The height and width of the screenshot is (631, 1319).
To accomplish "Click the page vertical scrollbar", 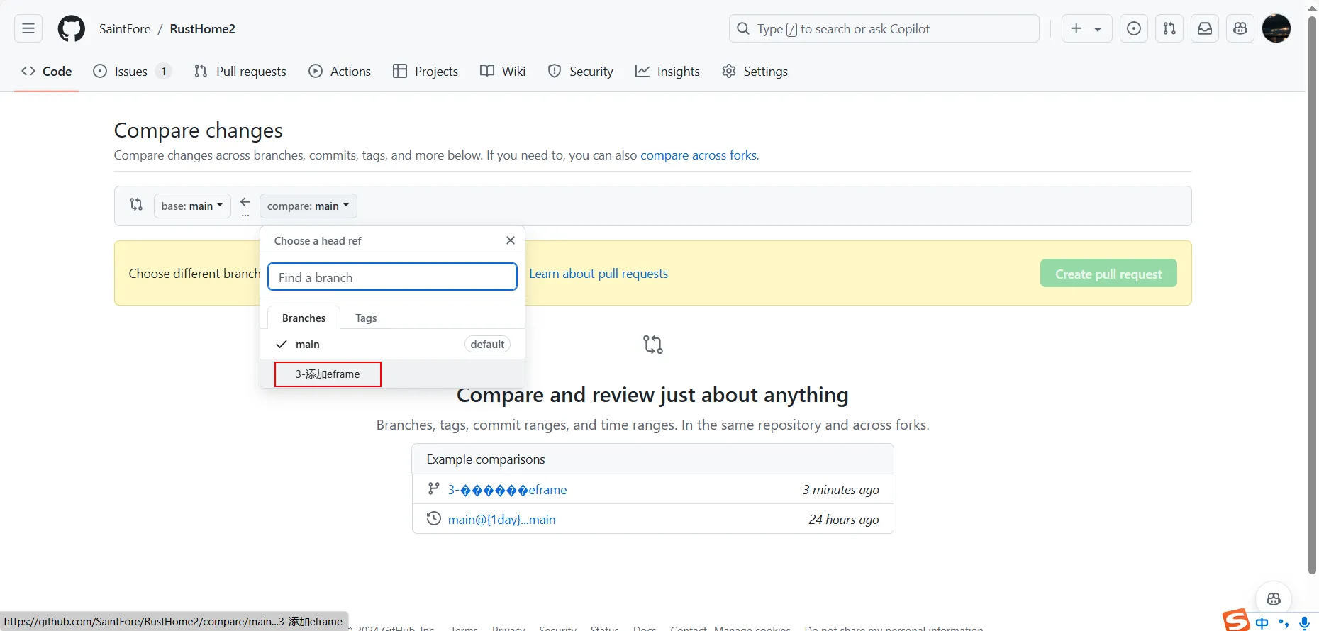I will 1312,284.
